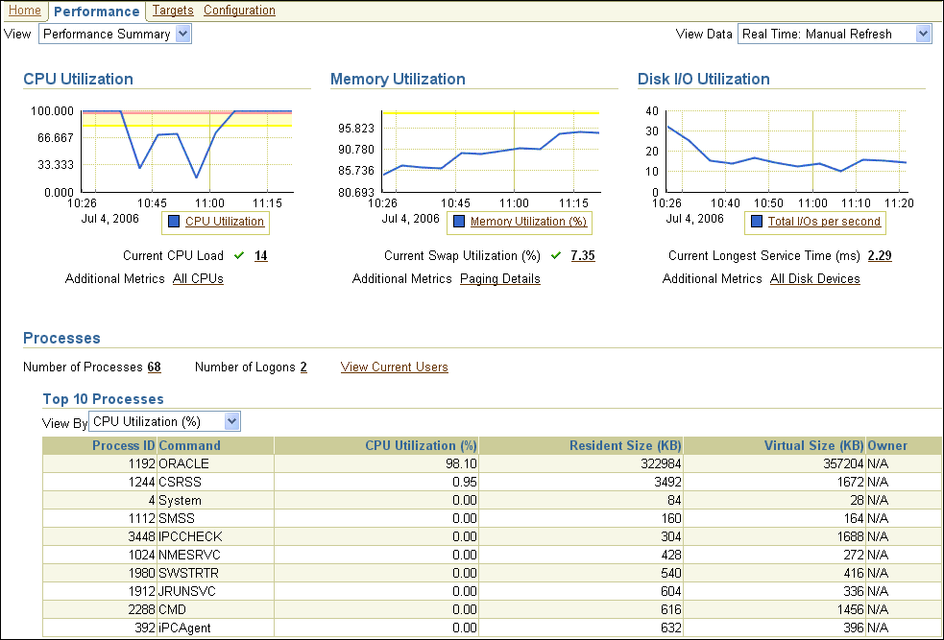The width and height of the screenshot is (944, 640).
Task: Click the green checkmark beside Current Swap Utilization
Action: point(556,256)
